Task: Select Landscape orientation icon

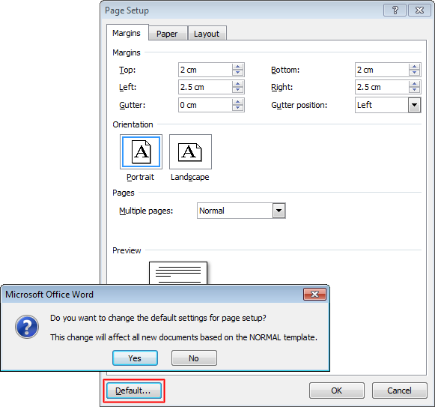Action: (190, 151)
